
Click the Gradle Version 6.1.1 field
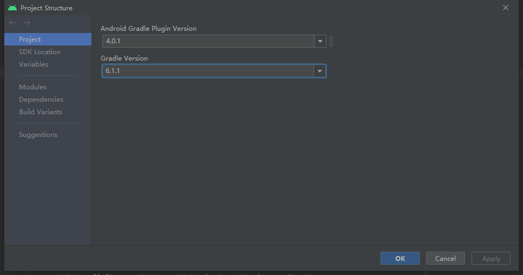[x=208, y=71]
